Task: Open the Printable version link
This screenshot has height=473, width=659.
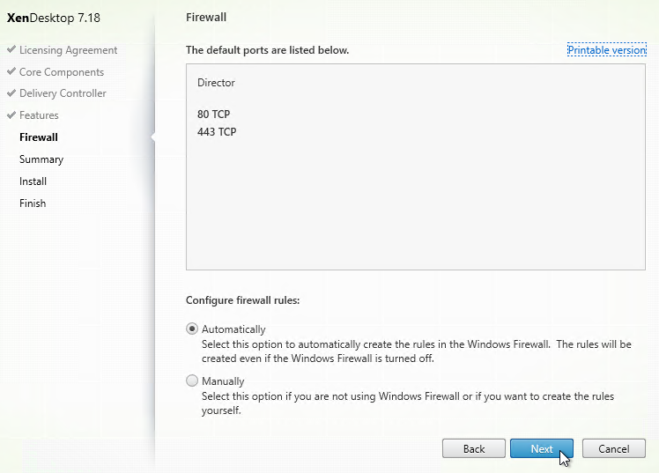Action: coord(606,50)
